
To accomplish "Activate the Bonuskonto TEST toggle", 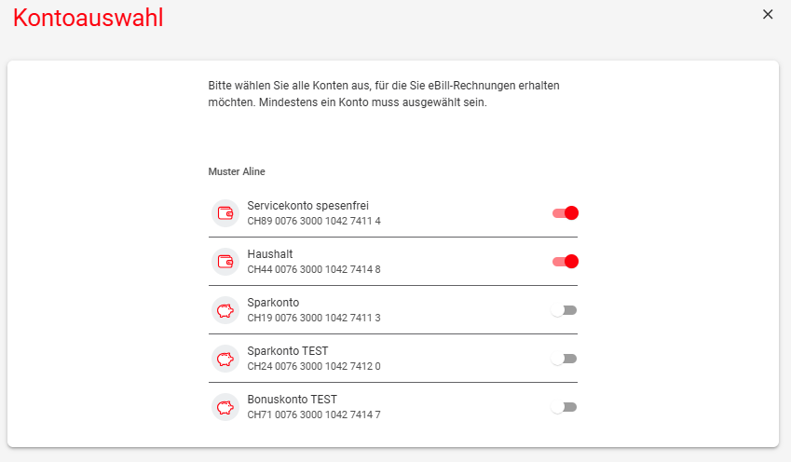I will tap(564, 407).
